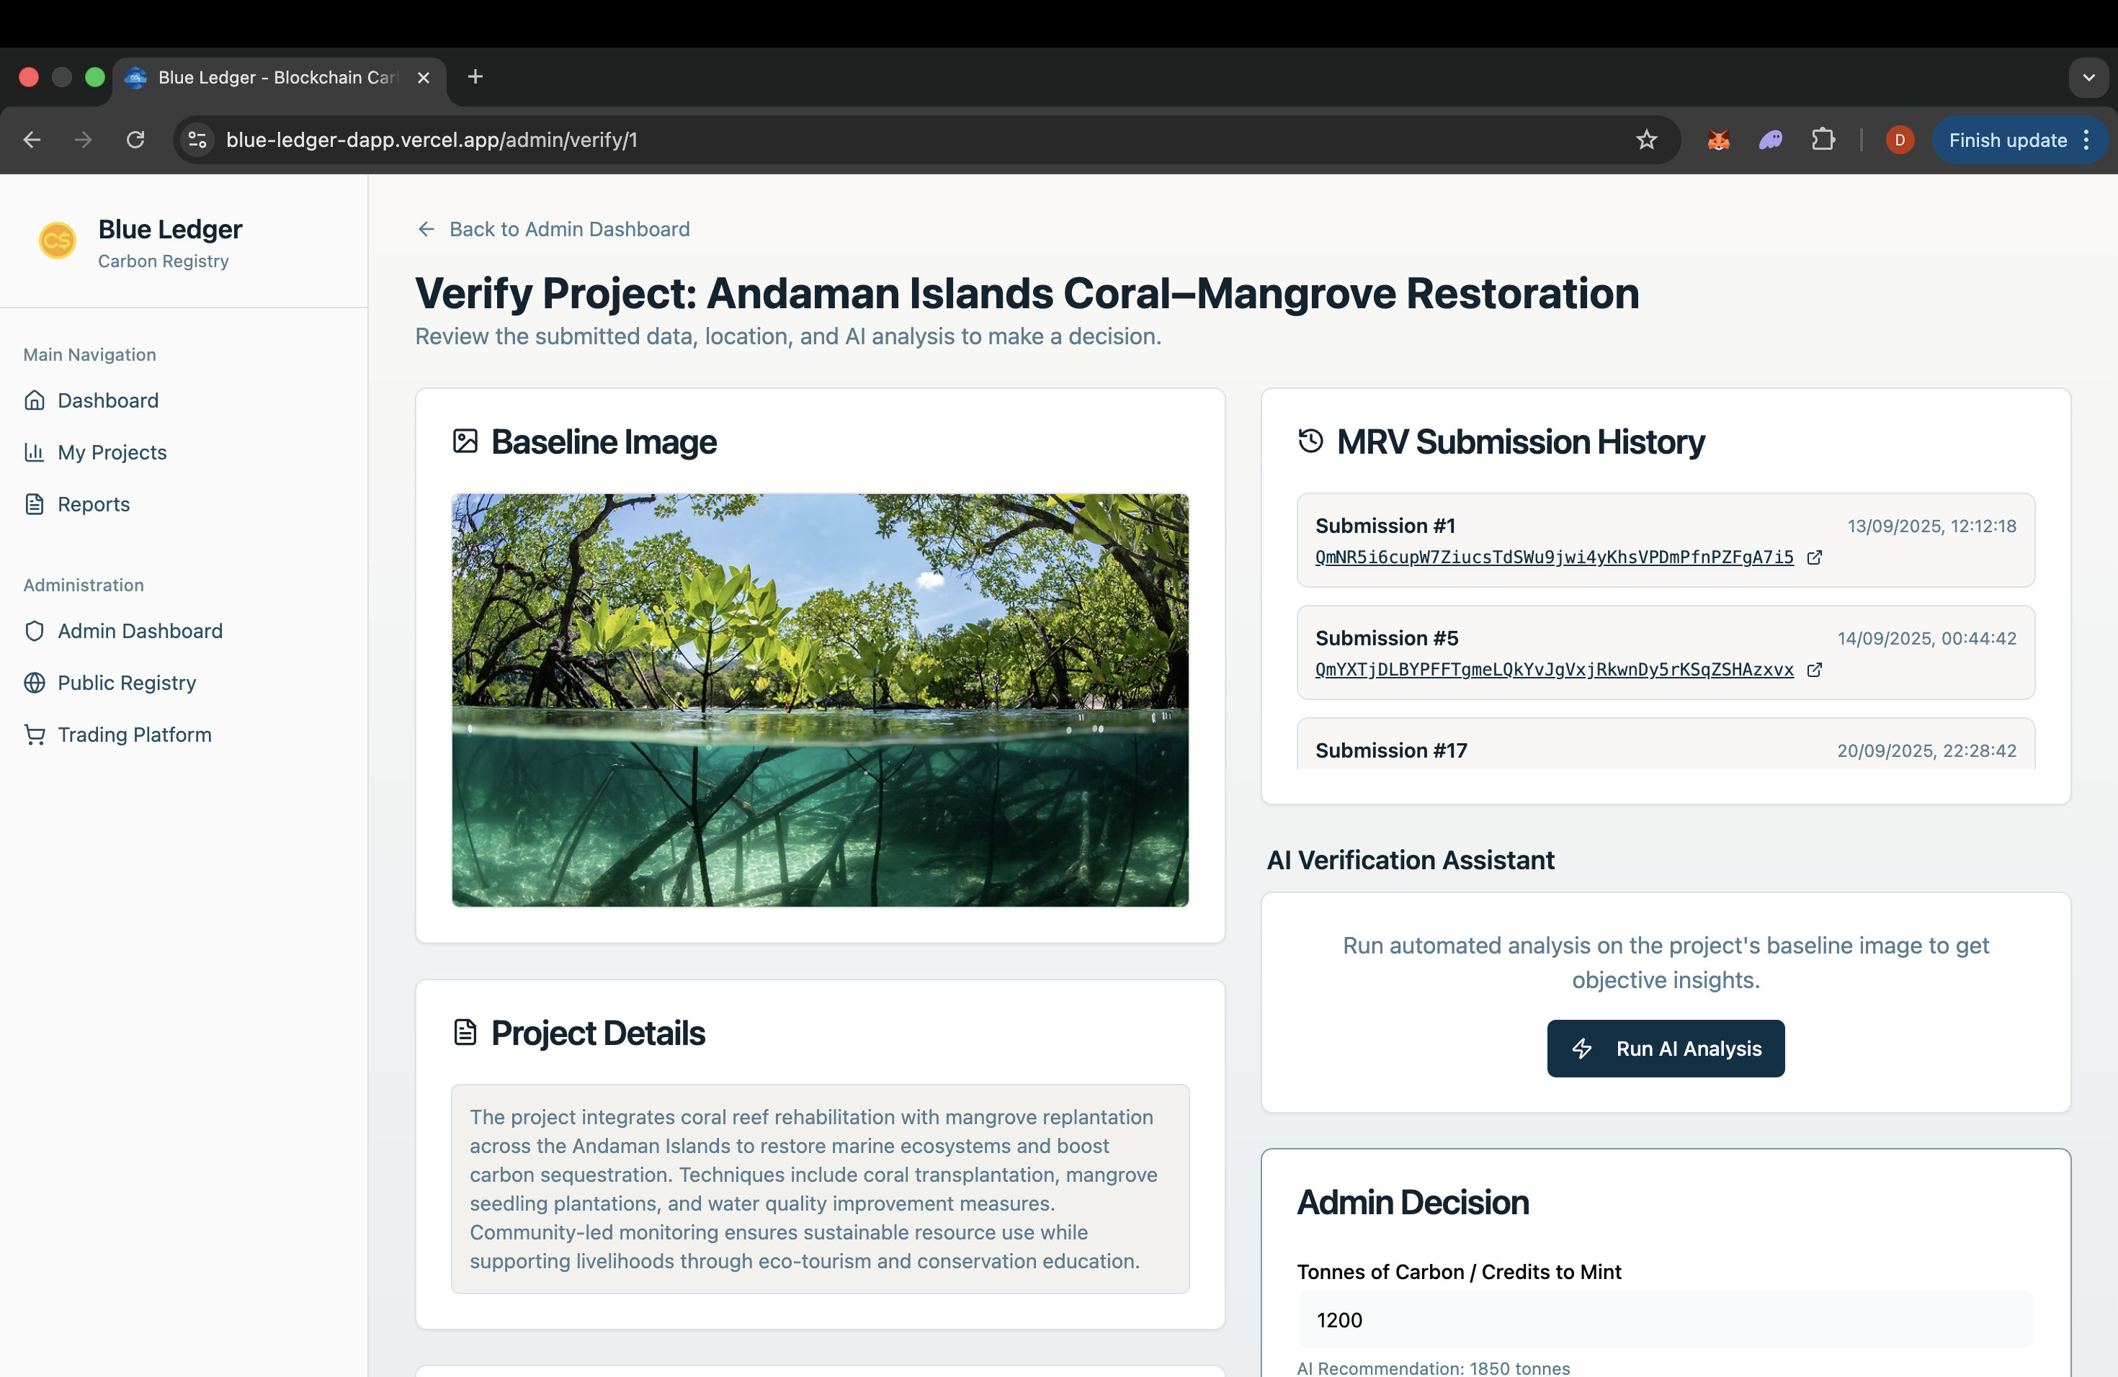This screenshot has height=1377, width=2118.
Task: Click the Submission #1 IPFS hash link
Action: point(1553,557)
